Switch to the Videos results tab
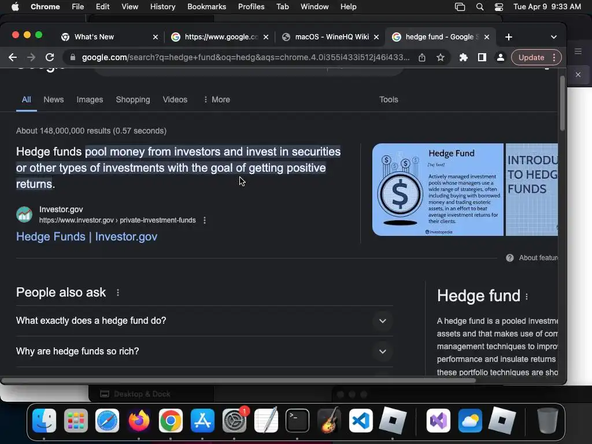 pyautogui.click(x=175, y=99)
